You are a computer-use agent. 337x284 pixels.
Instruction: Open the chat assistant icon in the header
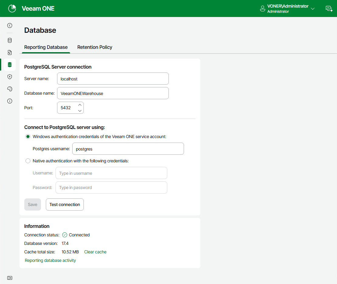329,8
